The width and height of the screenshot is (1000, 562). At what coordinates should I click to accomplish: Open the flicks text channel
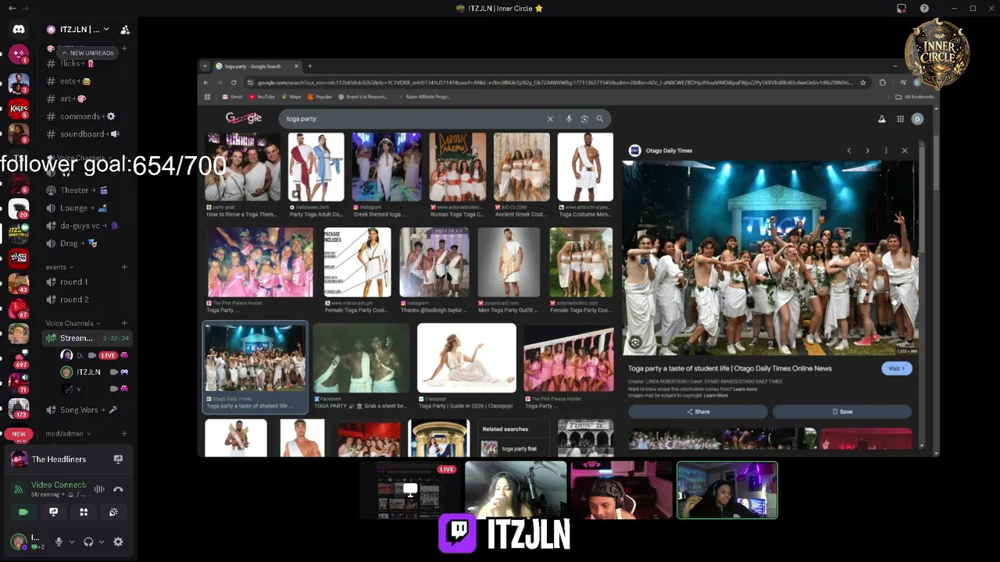point(86,63)
